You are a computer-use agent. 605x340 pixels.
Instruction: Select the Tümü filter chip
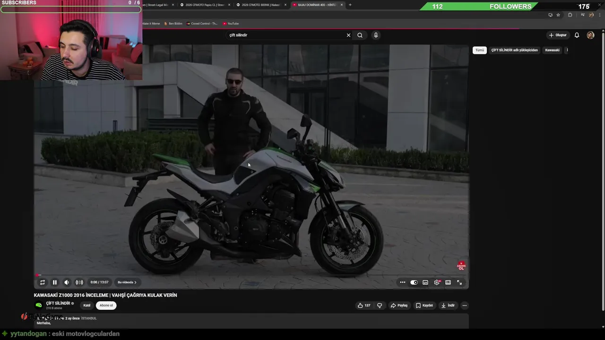pos(480,50)
